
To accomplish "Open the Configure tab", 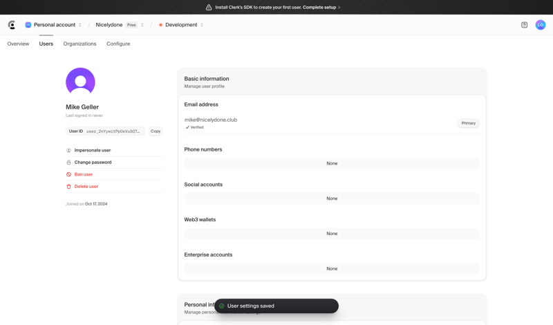I will coord(118,44).
